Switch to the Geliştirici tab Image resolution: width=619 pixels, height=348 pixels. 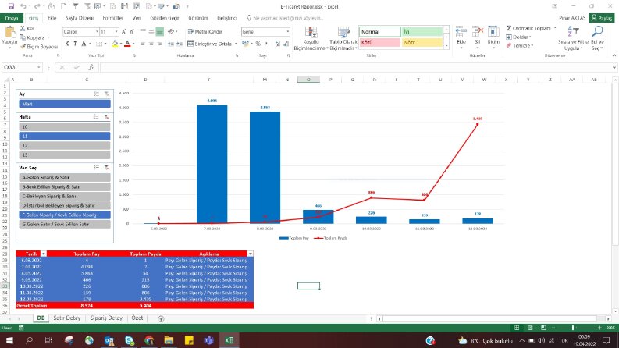tap(227, 18)
